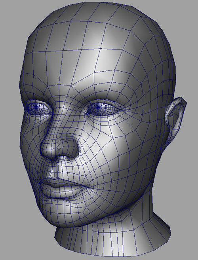This screenshot has width=198, height=260.
Task: Click the lips of the head model
Action: (x=64, y=188)
